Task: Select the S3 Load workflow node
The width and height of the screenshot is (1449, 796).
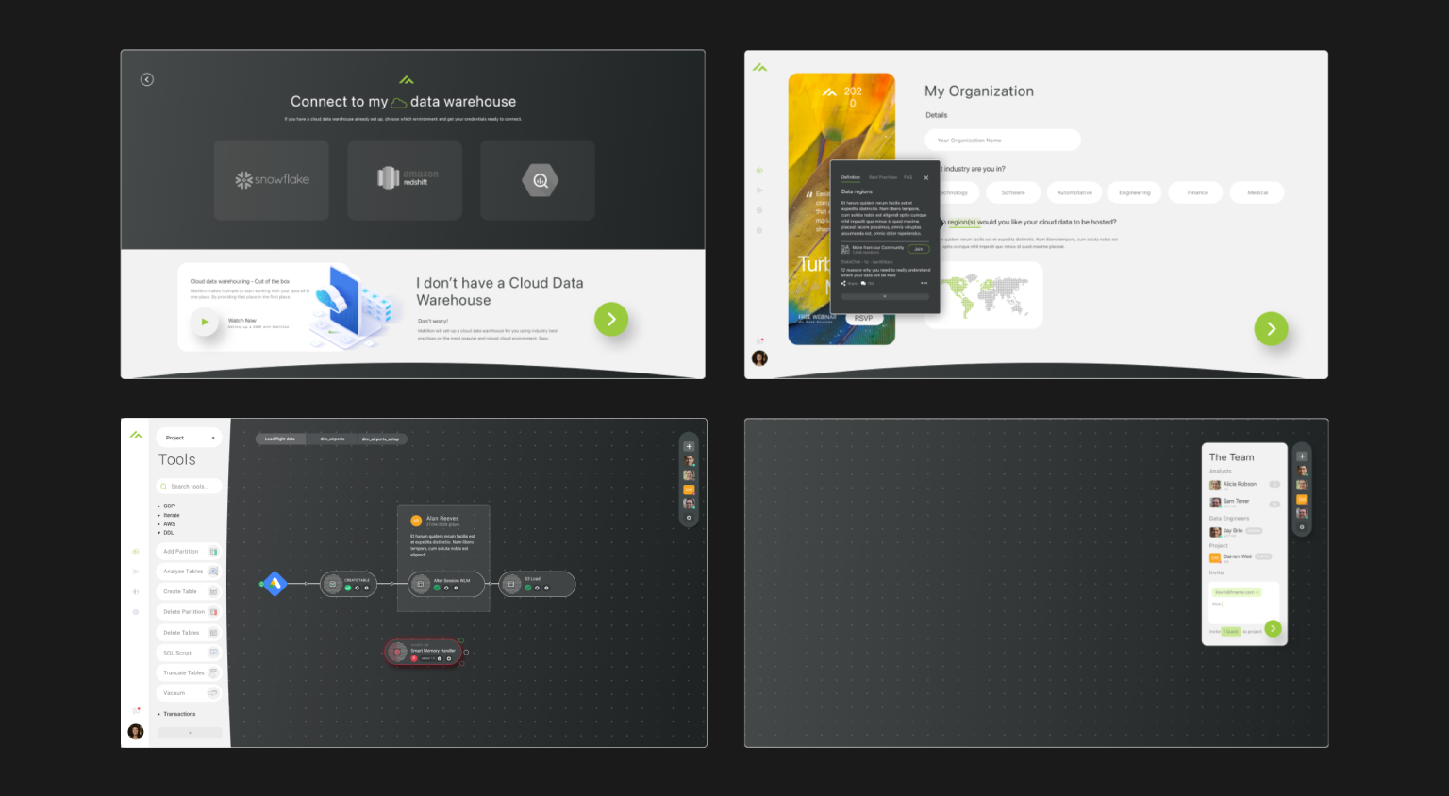Action: [537, 584]
